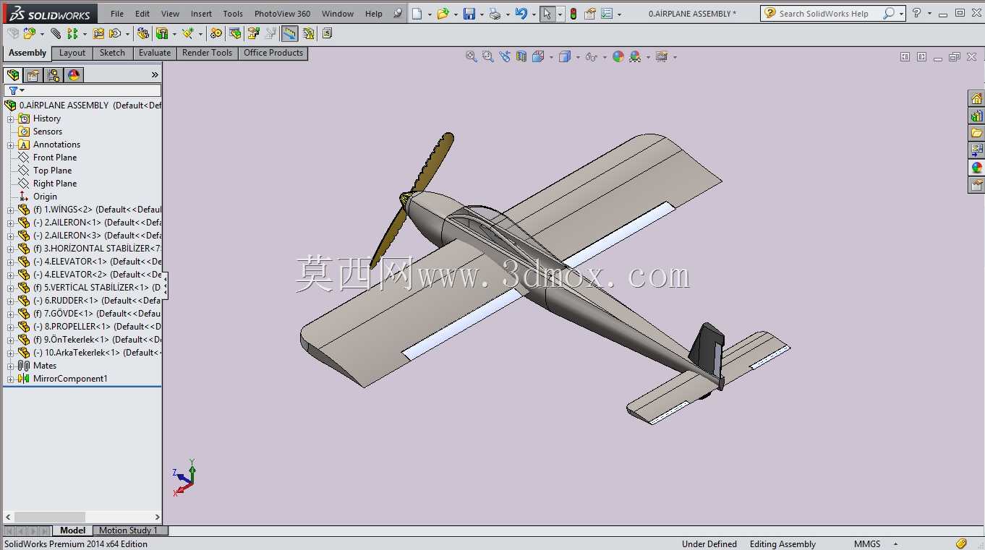The height and width of the screenshot is (550, 985).
Task: Toggle the Interference Detection highlighted toolbar button
Action: point(289,33)
